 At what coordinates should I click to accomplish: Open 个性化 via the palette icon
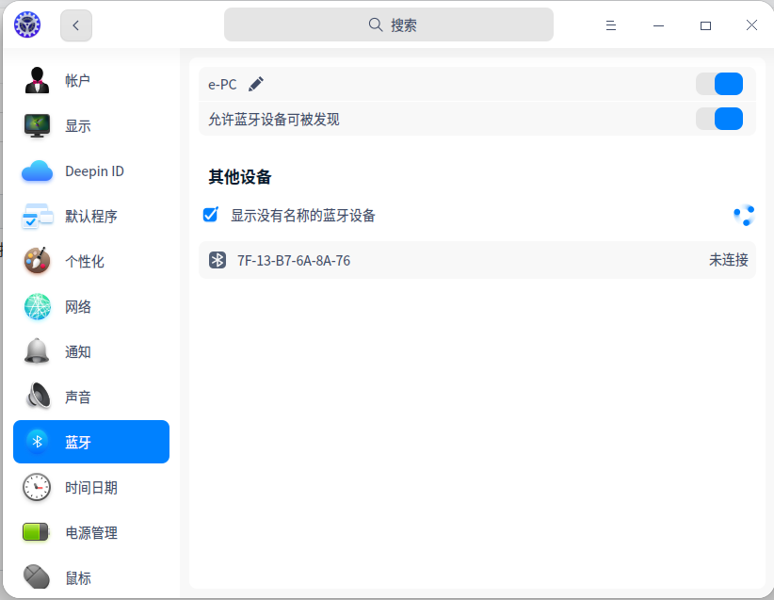tap(36, 261)
